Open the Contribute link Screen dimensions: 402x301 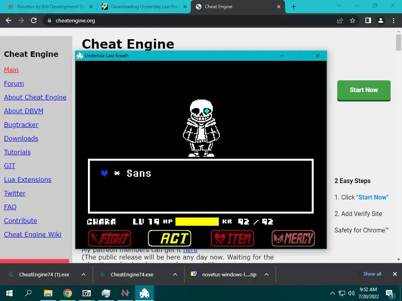point(20,221)
